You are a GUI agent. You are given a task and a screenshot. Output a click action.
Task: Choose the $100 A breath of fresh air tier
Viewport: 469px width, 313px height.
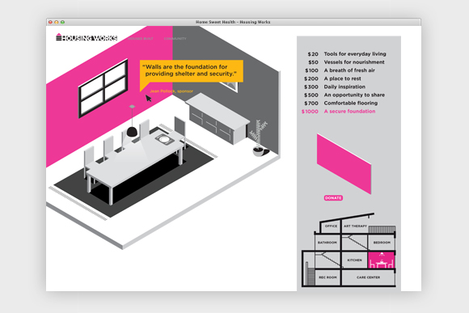pyautogui.click(x=340, y=70)
